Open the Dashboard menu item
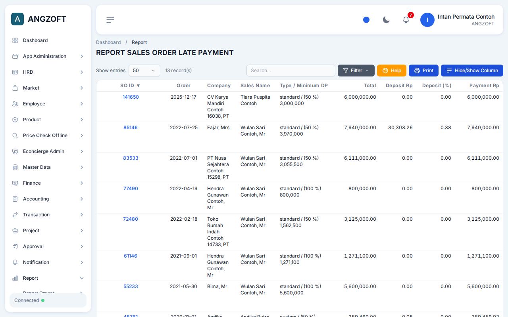Image resolution: width=508 pixels, height=317 pixels. (48, 40)
